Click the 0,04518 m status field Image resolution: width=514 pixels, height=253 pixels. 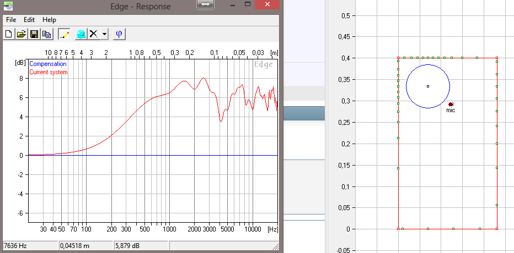pyautogui.click(x=86, y=245)
